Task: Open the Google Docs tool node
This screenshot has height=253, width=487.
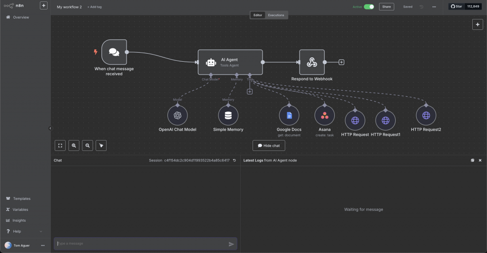Action: (289, 115)
